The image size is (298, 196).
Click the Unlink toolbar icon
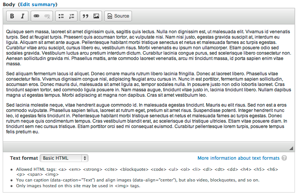click(x=47, y=16)
